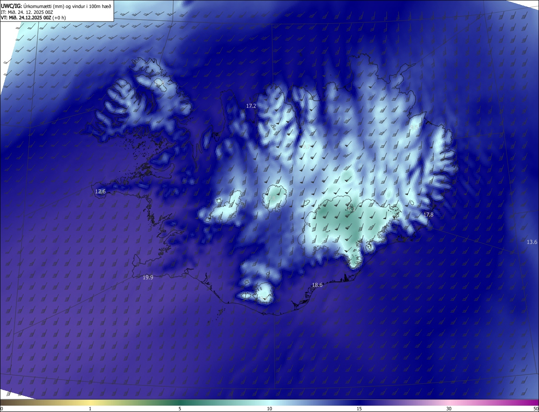This screenshot has height=412, width=539.
Task: Click the 6.1 value on the large glacier
Action: [x=351, y=209]
